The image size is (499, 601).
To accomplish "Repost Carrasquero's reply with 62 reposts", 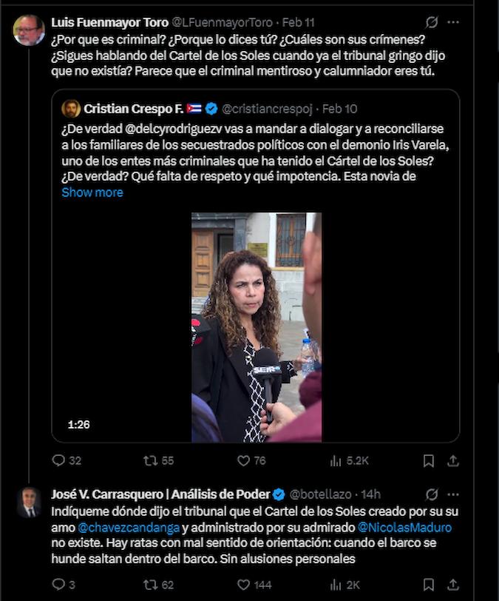I will tap(158, 585).
